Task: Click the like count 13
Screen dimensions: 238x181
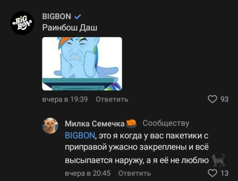Action: [x=225, y=173]
